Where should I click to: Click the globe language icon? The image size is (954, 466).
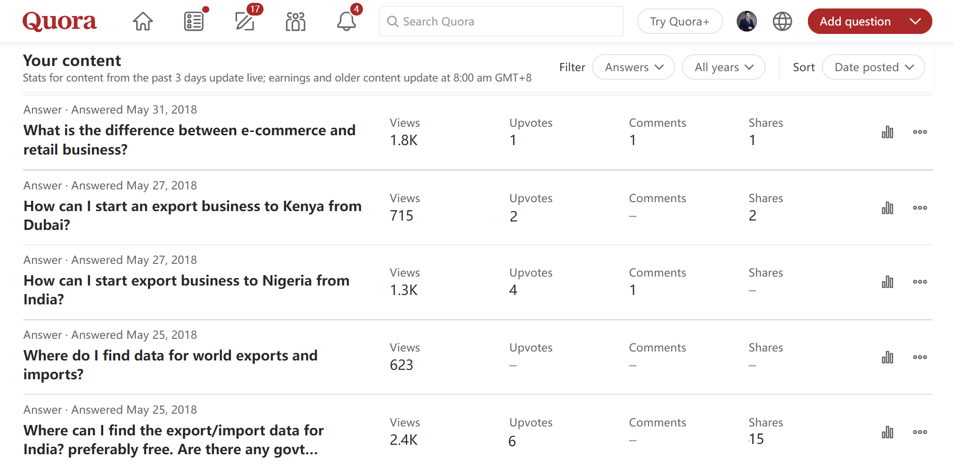tap(782, 21)
